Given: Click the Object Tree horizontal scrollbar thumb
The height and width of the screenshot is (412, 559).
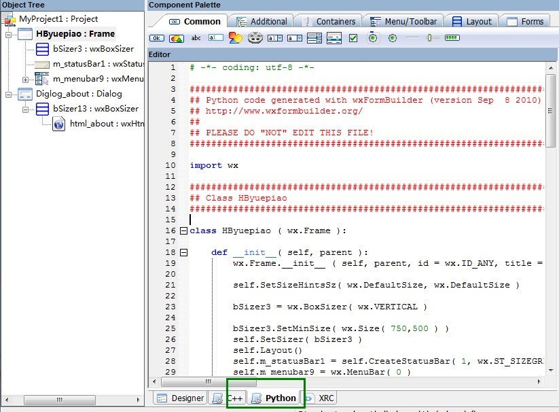Looking at the screenshot, I should pyautogui.click(x=60, y=400).
